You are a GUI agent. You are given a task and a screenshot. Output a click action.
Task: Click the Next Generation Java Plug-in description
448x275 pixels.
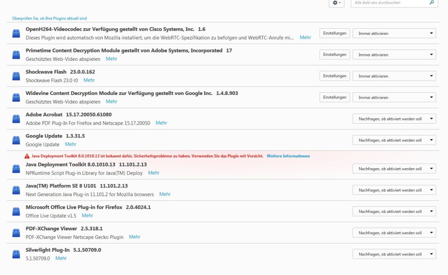[x=90, y=194]
